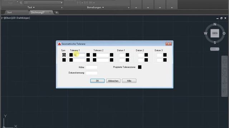Screen dimensions: 229x128
Task: Click the Datumskennung input field
Action: pyautogui.click(x=92, y=73)
